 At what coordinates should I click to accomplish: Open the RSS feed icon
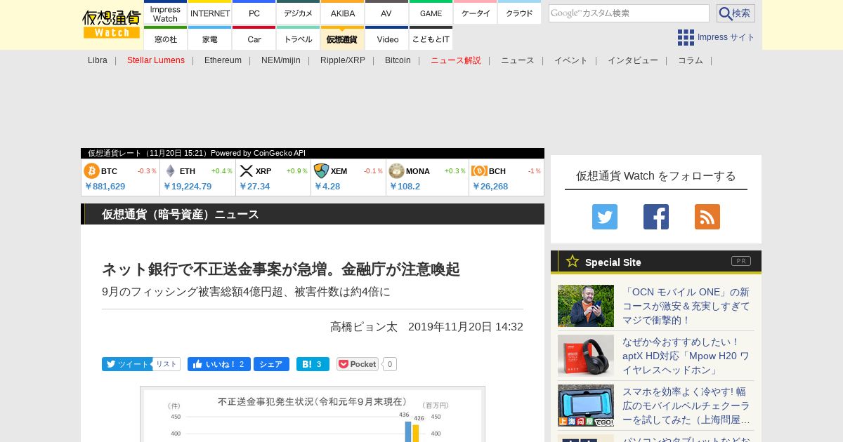(707, 217)
